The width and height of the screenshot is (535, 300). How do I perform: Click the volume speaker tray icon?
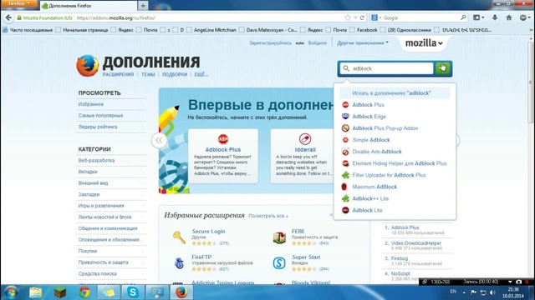492,292
